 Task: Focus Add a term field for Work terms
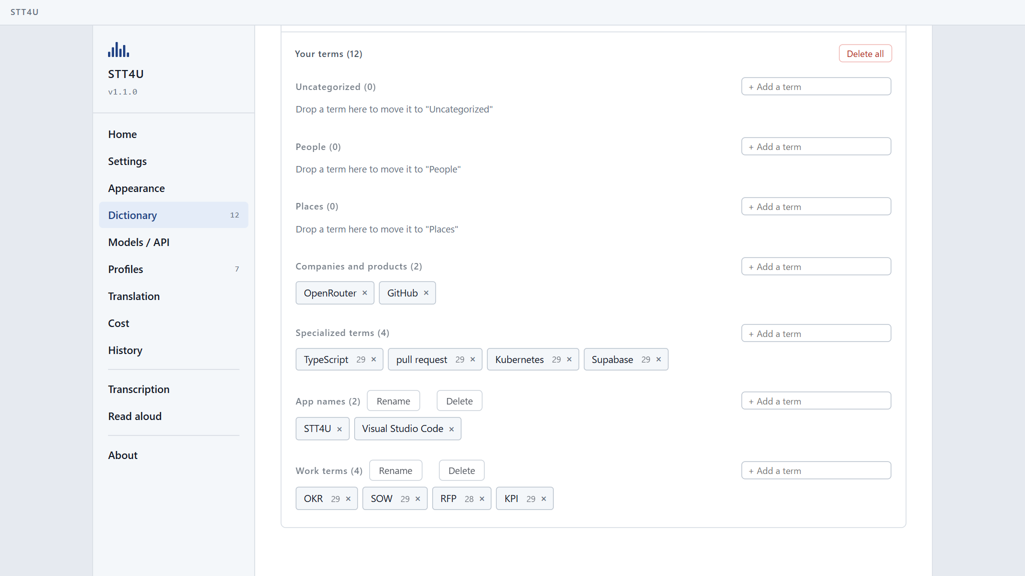[x=816, y=470]
